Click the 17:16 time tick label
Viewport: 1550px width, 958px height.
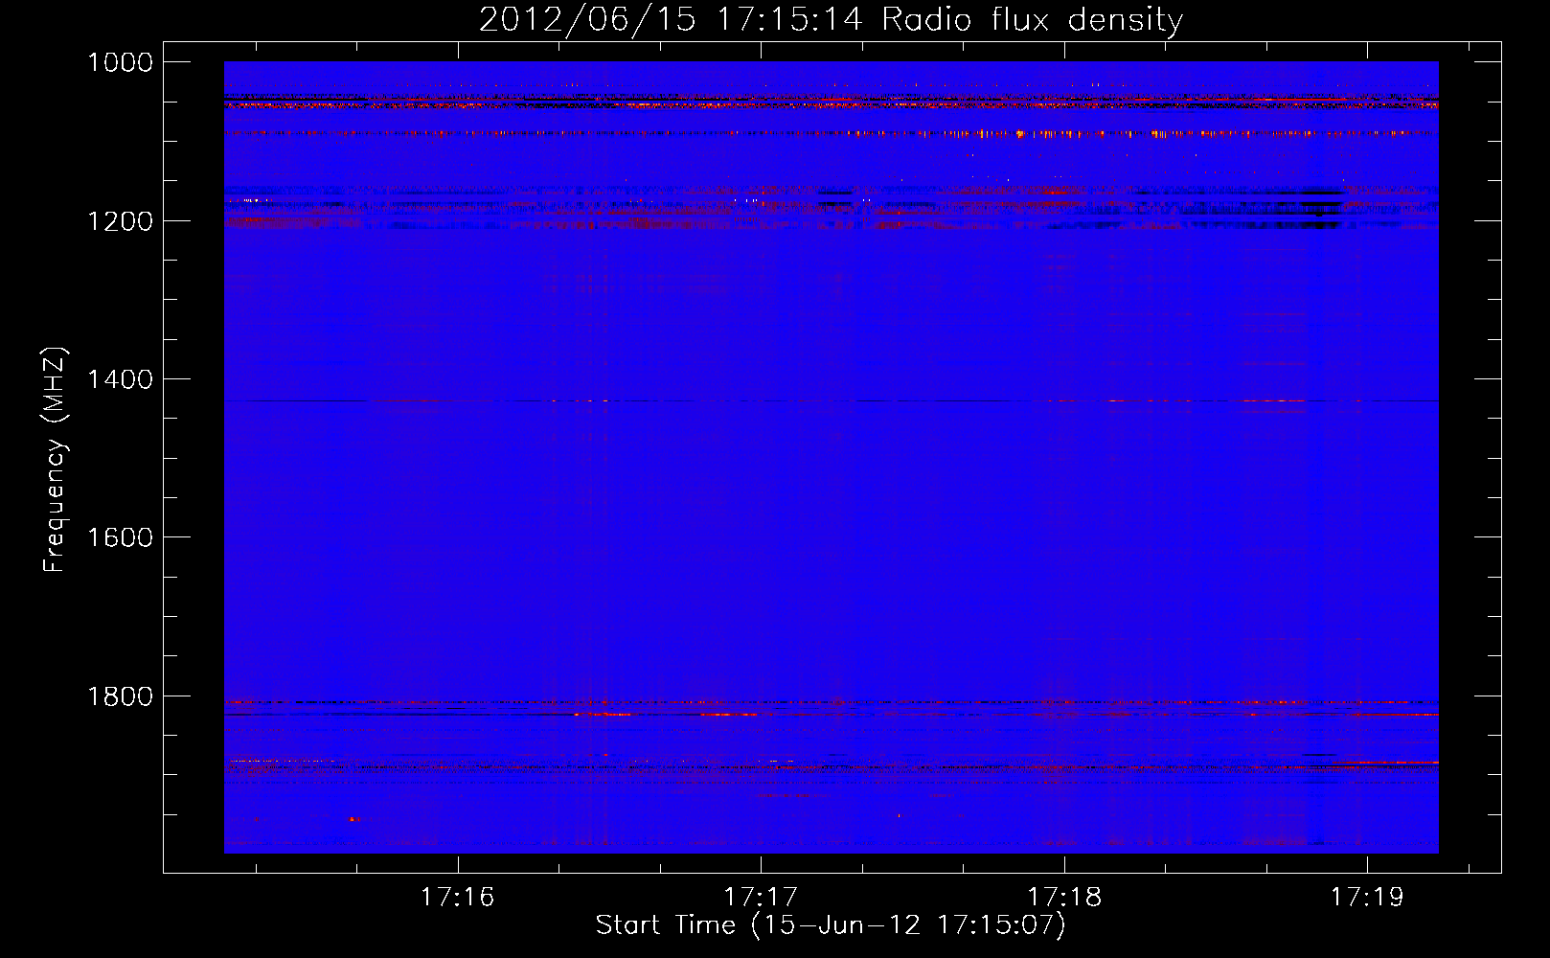[457, 897]
